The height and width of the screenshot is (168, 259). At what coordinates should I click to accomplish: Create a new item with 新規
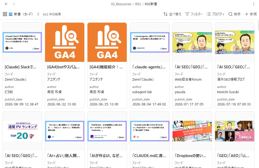pyautogui.click(x=251, y=14)
